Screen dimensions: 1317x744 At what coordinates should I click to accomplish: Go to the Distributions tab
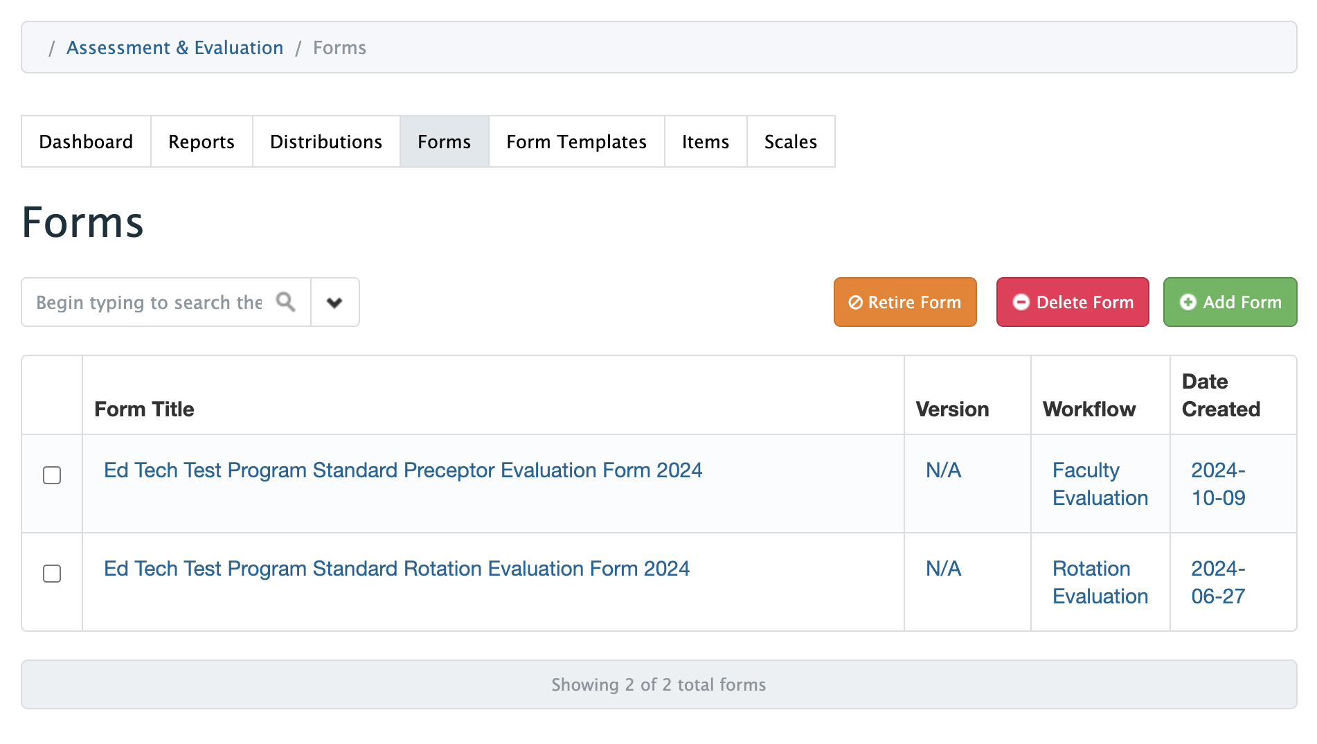tap(326, 142)
